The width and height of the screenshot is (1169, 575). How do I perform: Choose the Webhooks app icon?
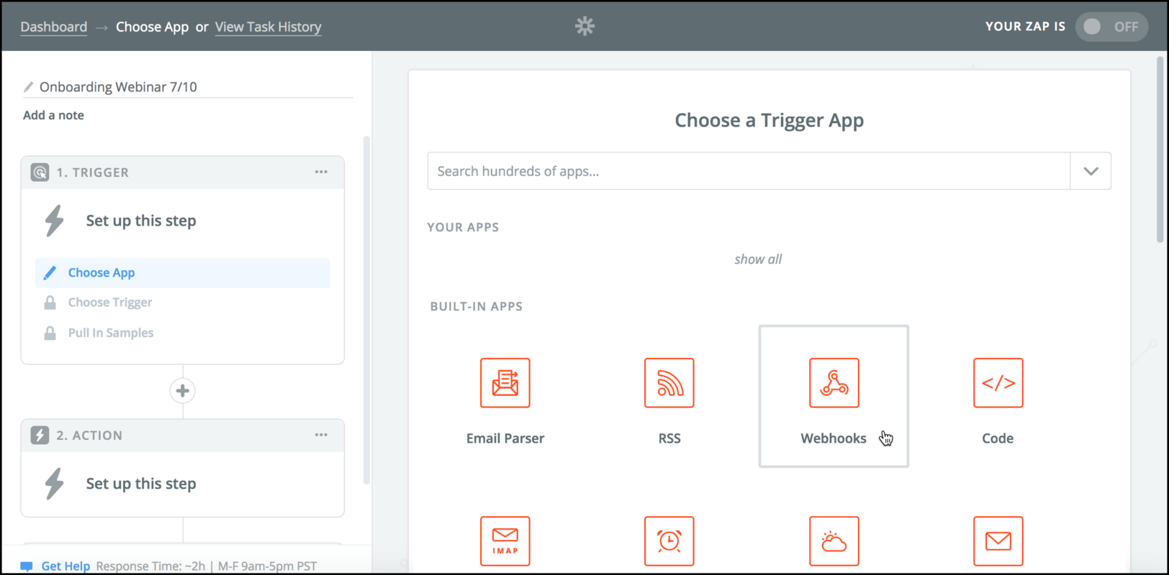click(x=834, y=383)
